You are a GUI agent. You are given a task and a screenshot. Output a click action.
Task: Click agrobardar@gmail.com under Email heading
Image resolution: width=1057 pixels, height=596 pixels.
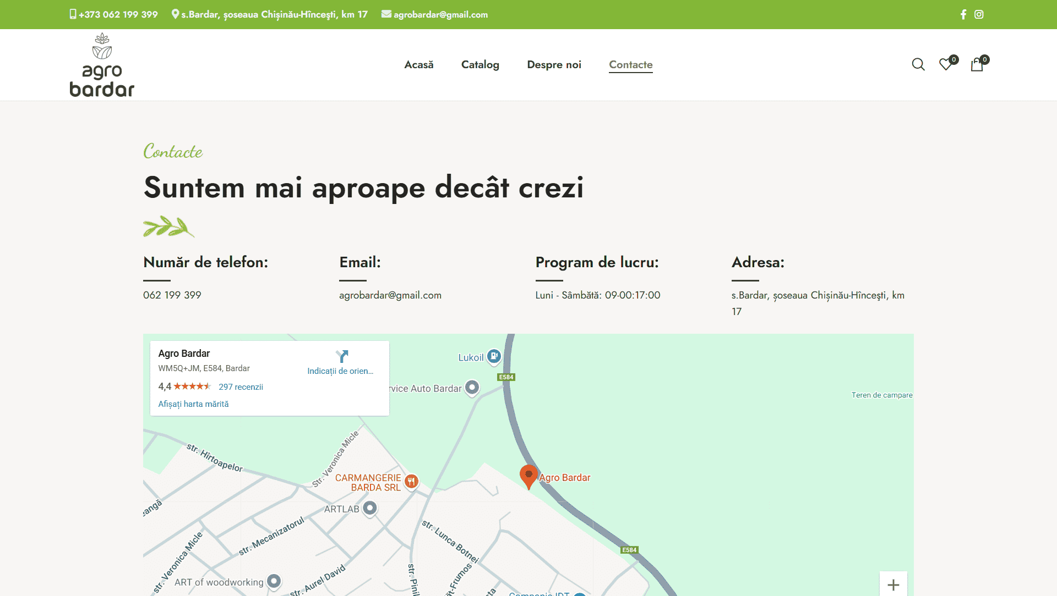pos(390,295)
